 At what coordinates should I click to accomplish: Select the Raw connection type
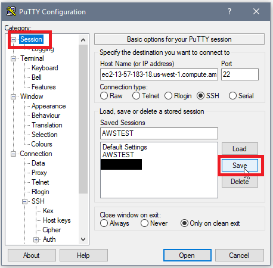(x=111, y=96)
